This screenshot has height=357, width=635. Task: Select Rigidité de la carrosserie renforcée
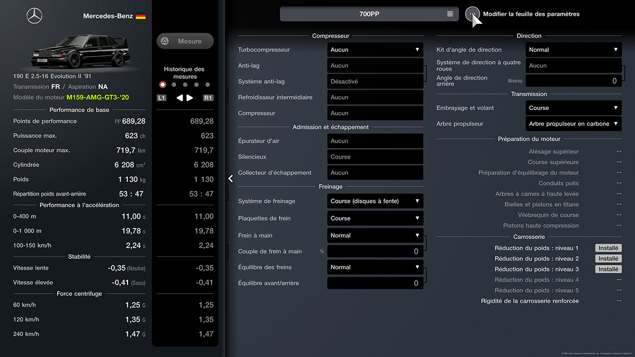[530, 301]
